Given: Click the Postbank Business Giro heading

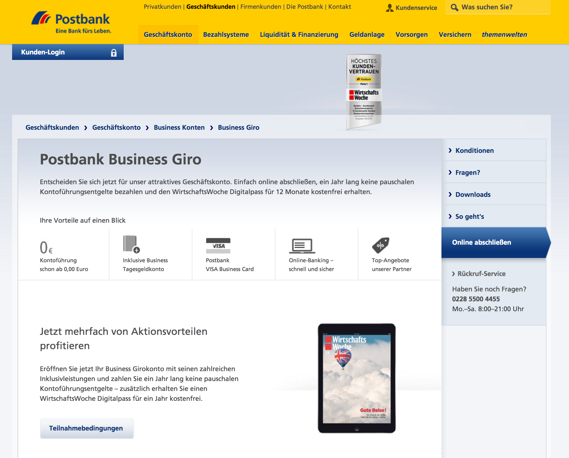Looking at the screenshot, I should coord(121,159).
